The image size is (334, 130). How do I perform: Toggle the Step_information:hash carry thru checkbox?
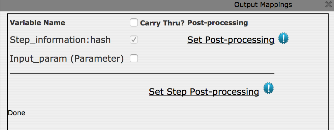pos(134,40)
